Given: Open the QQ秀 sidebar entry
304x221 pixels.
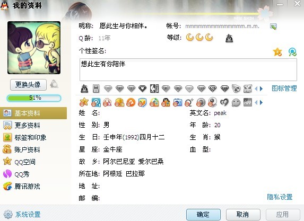Looking at the screenshot, I should (16, 174).
